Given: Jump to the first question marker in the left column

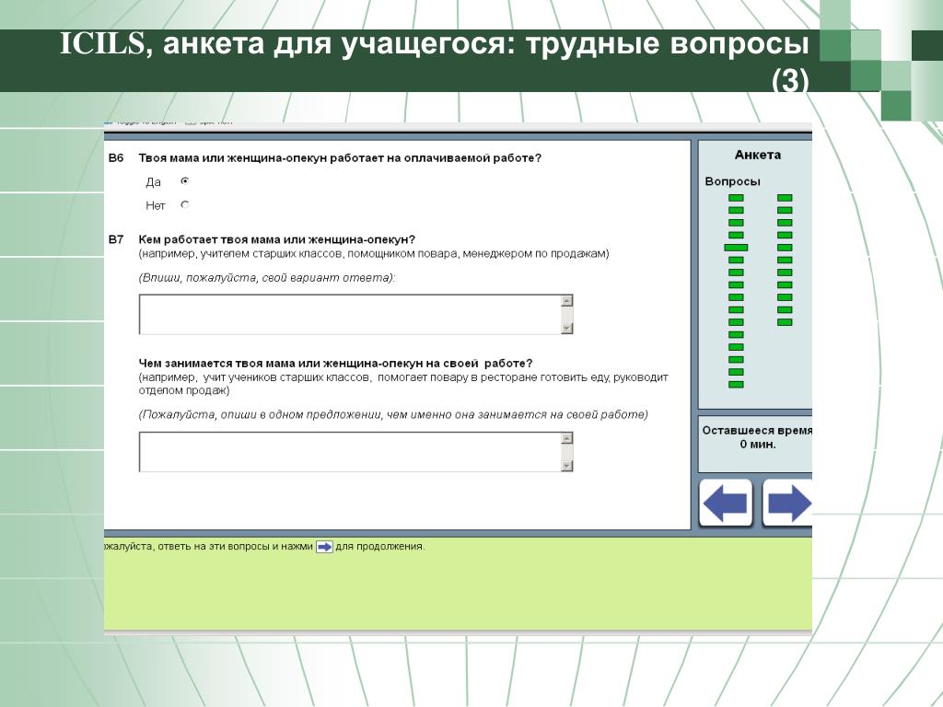Looking at the screenshot, I should pyautogui.click(x=736, y=198).
